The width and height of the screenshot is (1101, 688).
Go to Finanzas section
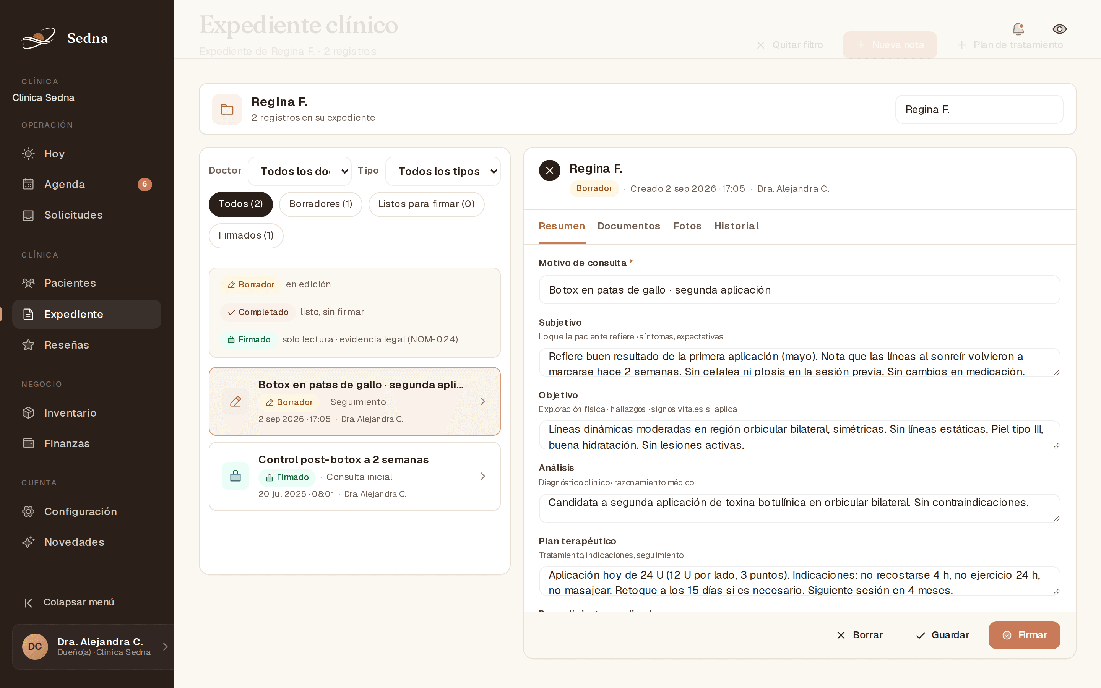[x=86, y=443]
